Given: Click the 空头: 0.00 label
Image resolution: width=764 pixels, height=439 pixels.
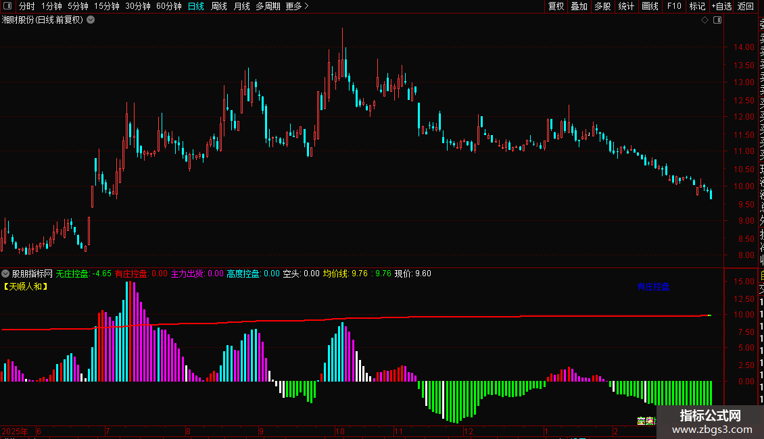Looking at the screenshot, I should pos(301,274).
